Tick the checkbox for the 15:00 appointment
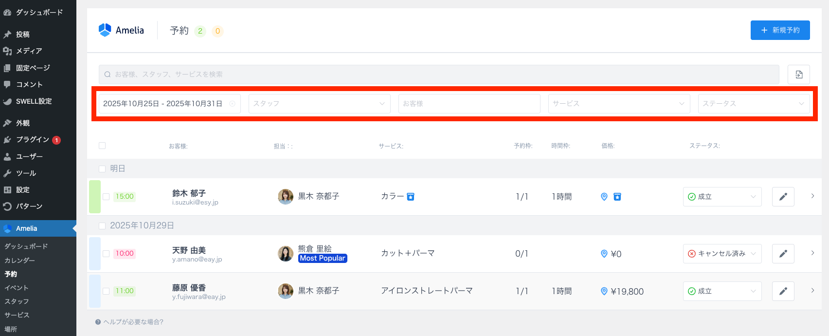829x336 pixels. (x=106, y=197)
